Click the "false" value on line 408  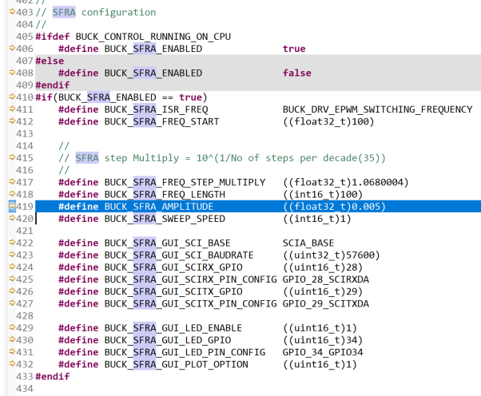(296, 73)
